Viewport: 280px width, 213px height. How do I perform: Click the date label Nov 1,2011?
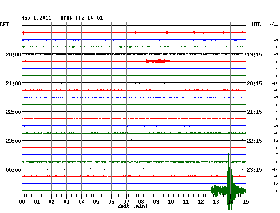[36, 18]
